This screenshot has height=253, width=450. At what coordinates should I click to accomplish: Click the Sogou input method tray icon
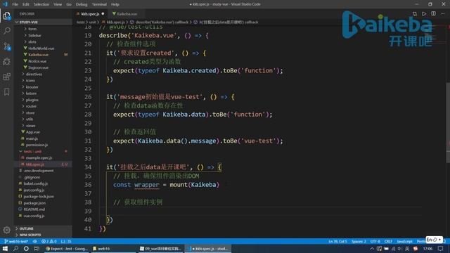(x=416, y=249)
